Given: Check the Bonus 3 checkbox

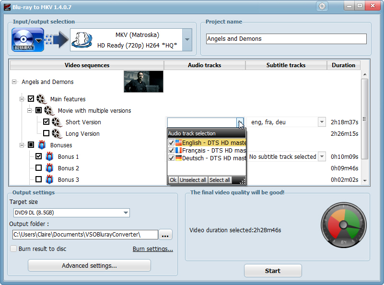Looking at the screenshot, I should coord(38,179).
